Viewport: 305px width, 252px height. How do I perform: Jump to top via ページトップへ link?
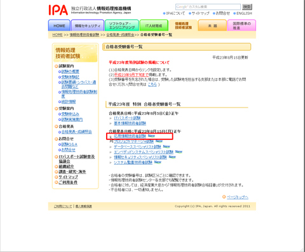pos(238,197)
